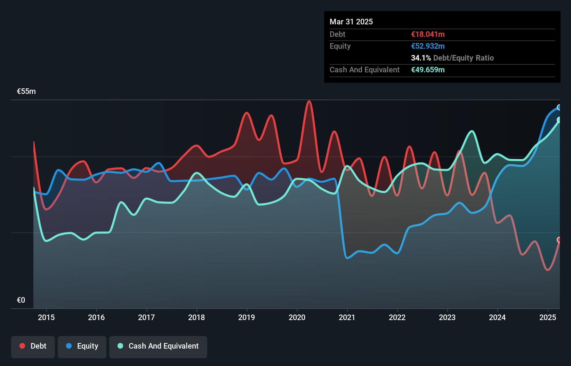Viewport: 571px width, 366px height.
Task: Click the 2017 x-axis label
Action: coord(146,317)
